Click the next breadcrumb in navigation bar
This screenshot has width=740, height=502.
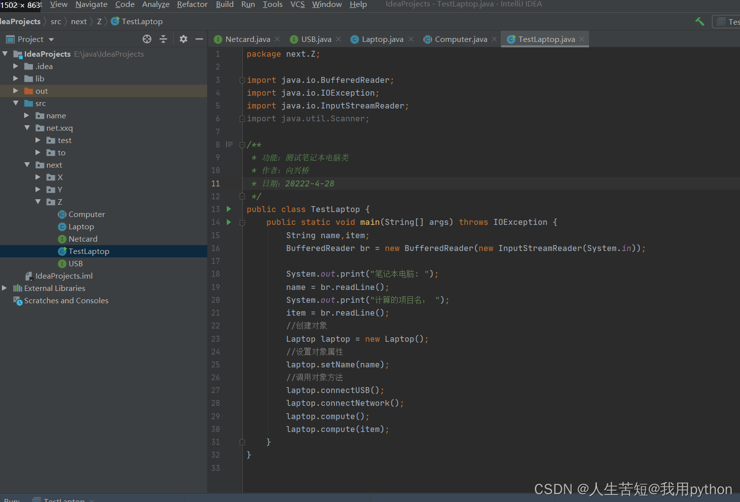tap(79, 21)
